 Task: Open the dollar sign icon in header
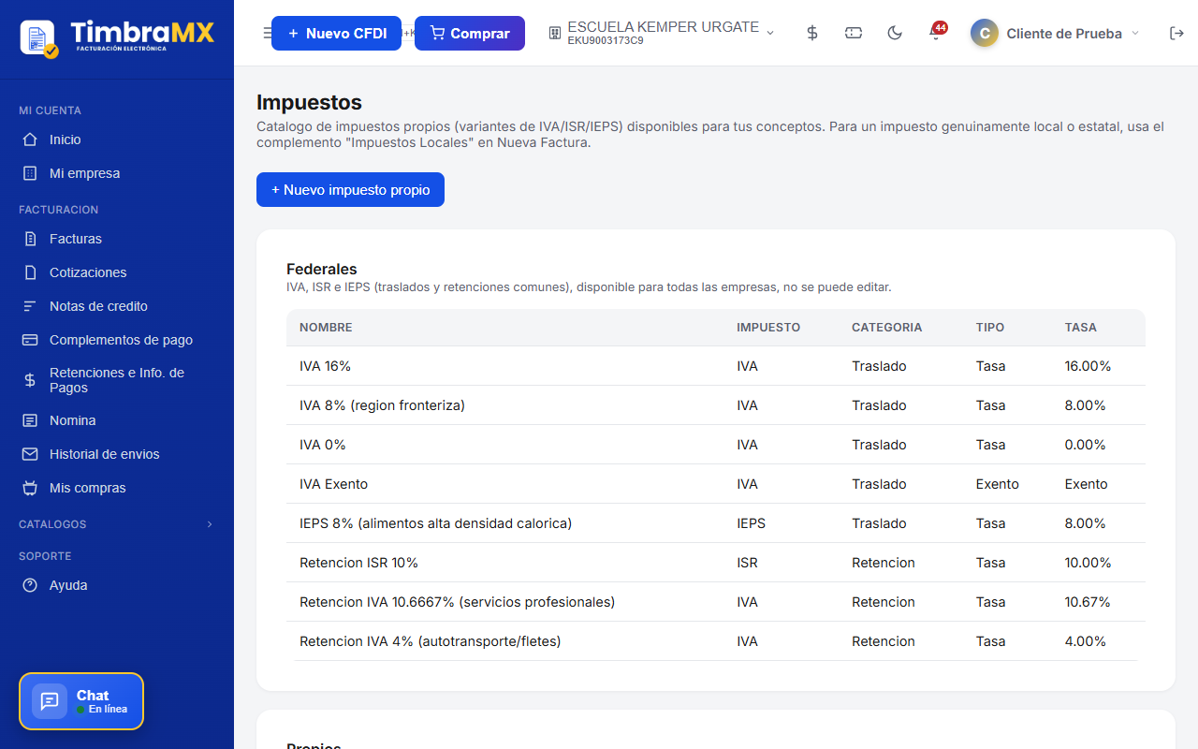click(x=812, y=33)
